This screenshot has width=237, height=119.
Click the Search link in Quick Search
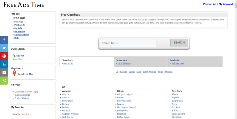(x=20, y=56)
